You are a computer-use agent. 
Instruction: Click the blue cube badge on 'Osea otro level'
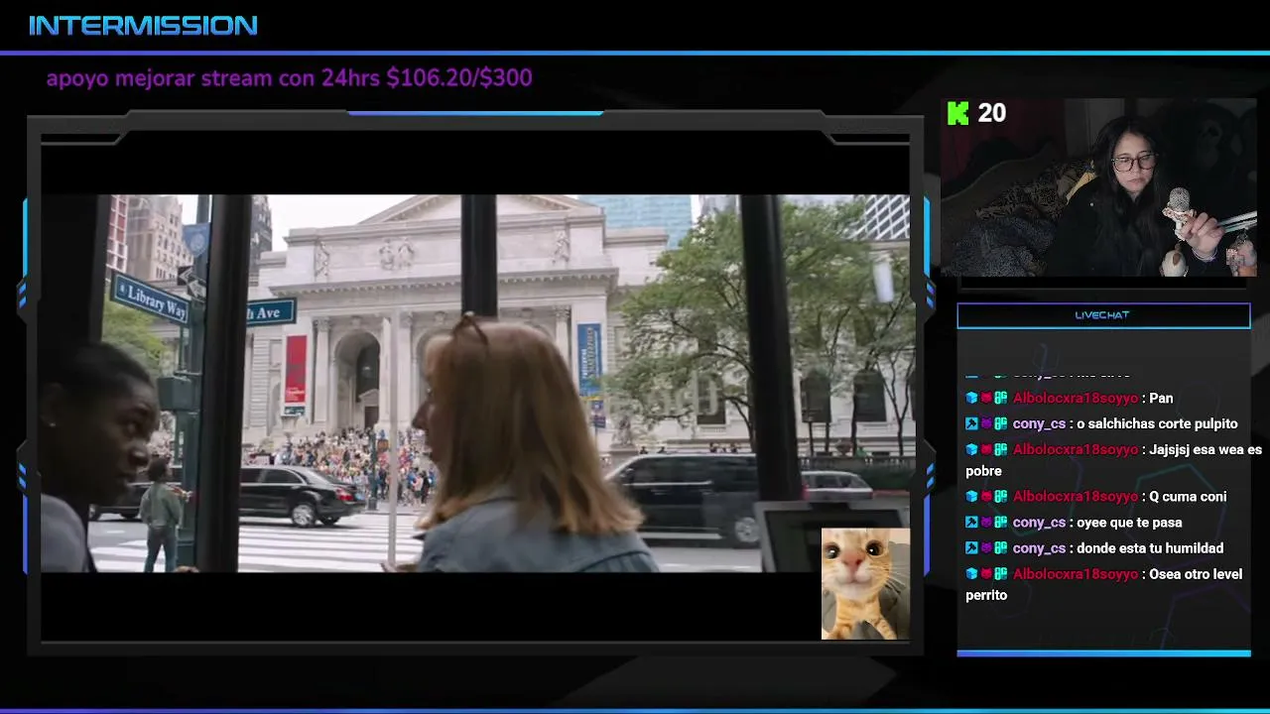[971, 573]
